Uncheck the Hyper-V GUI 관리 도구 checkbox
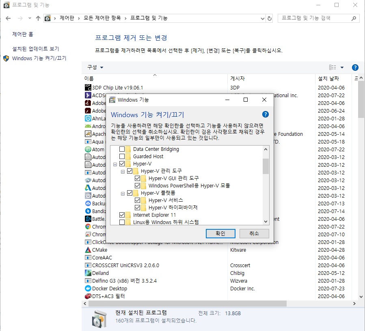Screen dimensions: 365x331 point(137,179)
